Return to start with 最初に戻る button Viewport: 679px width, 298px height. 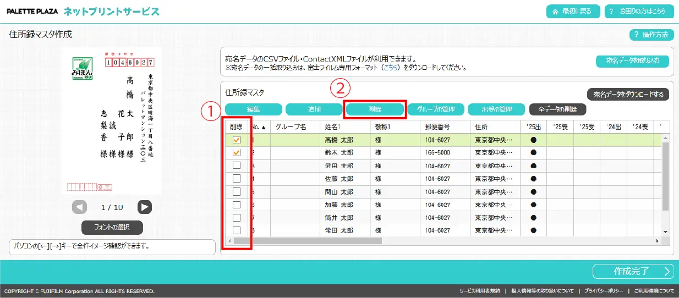point(573,12)
